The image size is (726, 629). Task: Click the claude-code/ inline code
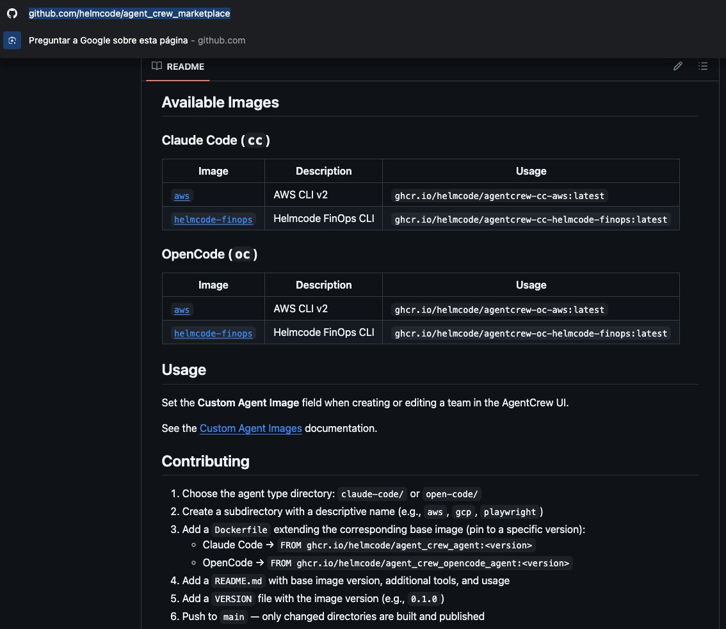pos(372,494)
